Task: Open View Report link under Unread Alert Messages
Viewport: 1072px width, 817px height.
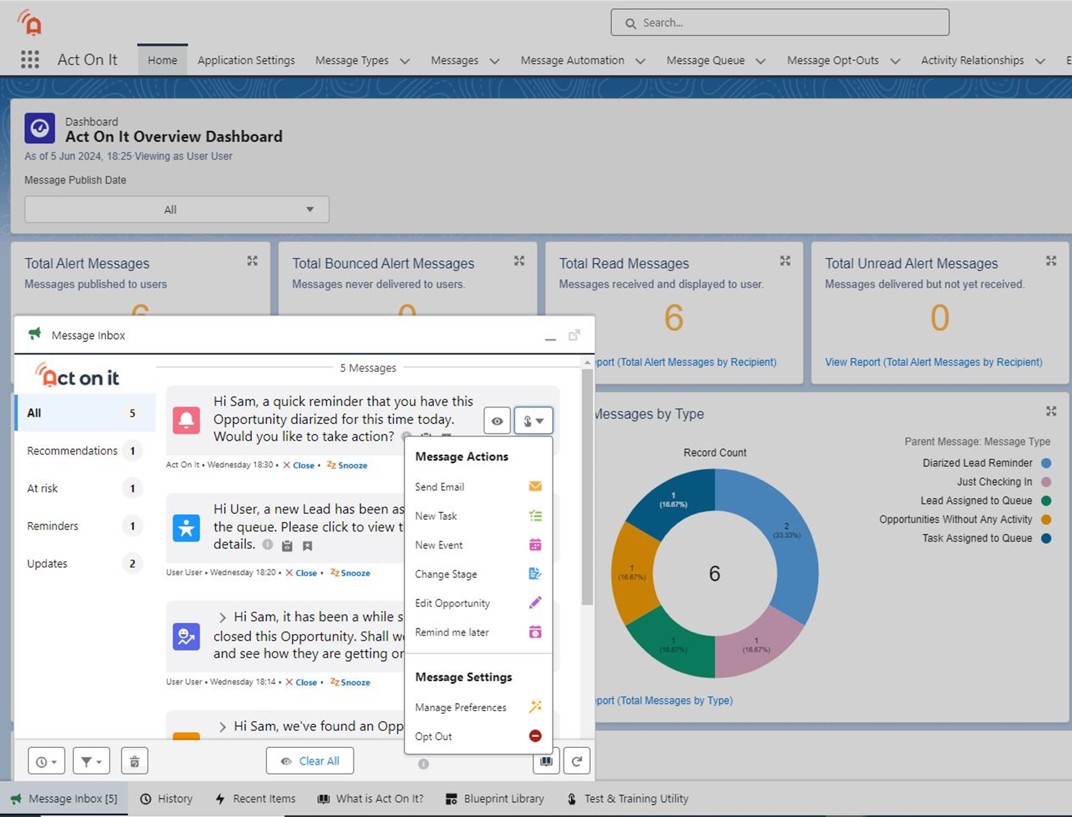Action: pos(933,362)
